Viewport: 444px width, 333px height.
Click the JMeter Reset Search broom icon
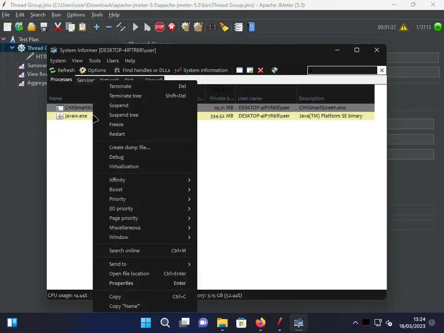pyautogui.click(x=224, y=27)
